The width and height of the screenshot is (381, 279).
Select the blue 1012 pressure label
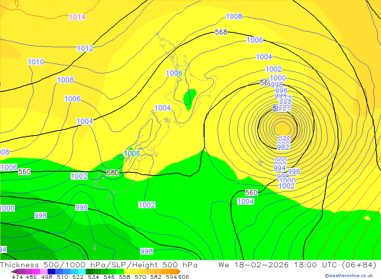pyautogui.click(x=85, y=48)
